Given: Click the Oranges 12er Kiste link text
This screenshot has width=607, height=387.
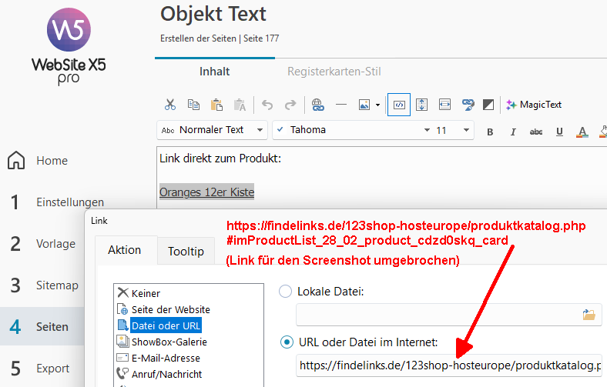Looking at the screenshot, I should click(206, 192).
